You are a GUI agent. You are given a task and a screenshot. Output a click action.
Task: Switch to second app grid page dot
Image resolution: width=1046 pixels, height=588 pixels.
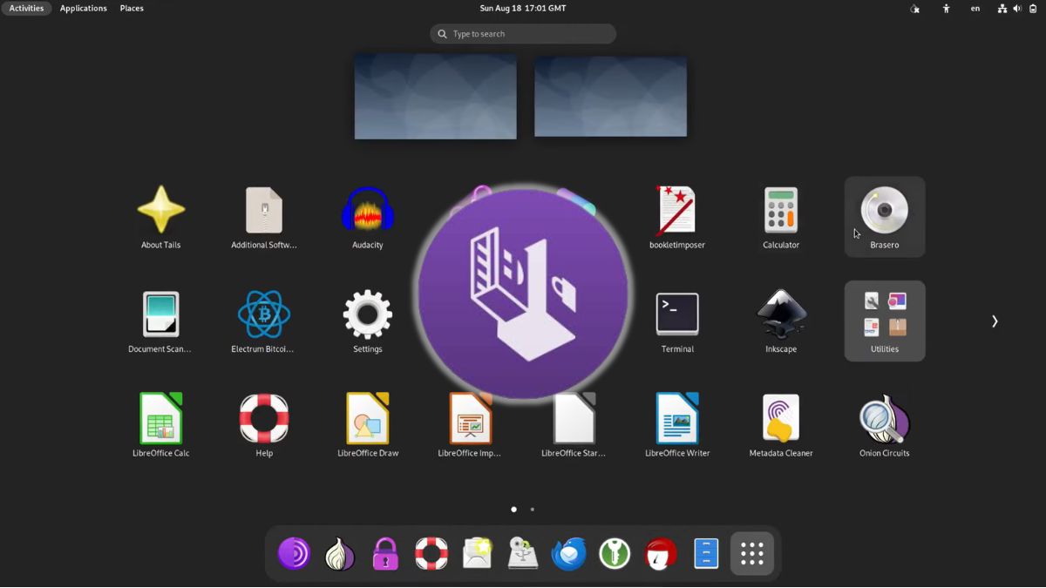tap(533, 510)
